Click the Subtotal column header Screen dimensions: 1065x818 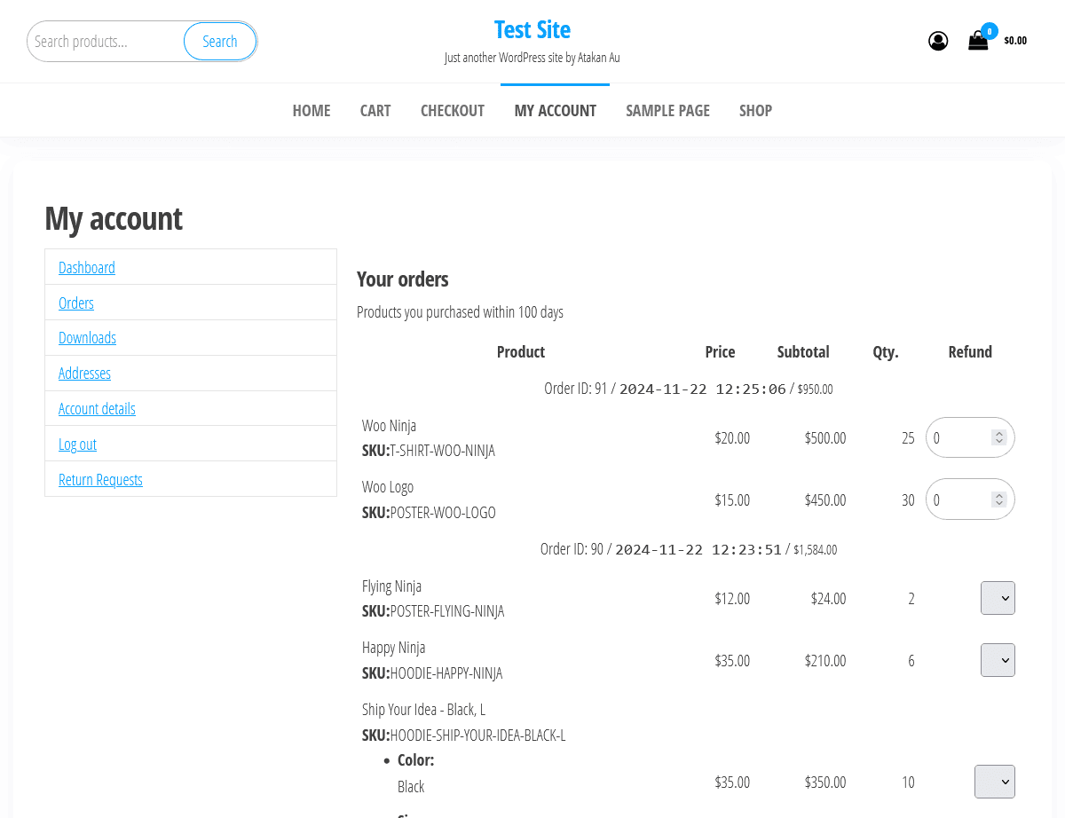click(803, 352)
